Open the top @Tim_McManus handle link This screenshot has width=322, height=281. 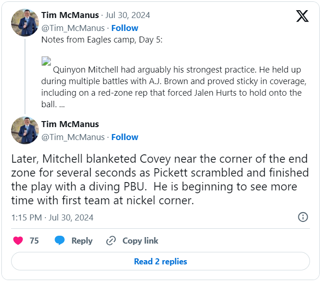point(73,28)
